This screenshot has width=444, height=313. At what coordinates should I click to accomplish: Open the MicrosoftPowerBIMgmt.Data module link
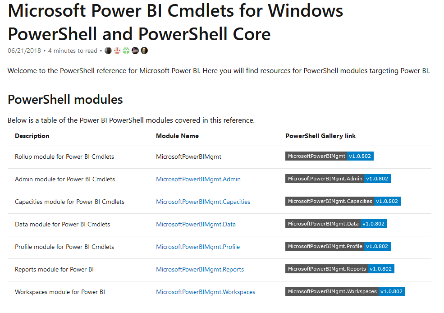pyautogui.click(x=196, y=224)
